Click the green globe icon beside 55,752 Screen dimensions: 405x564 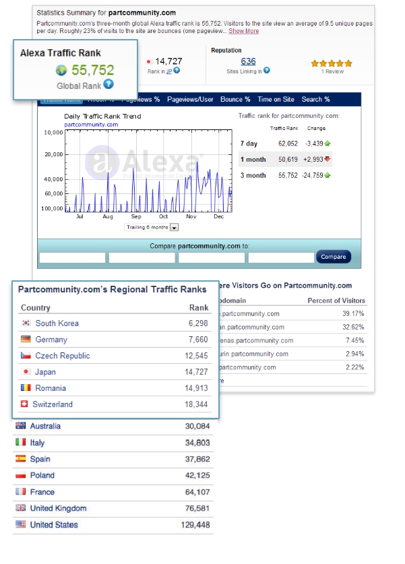[x=62, y=70]
